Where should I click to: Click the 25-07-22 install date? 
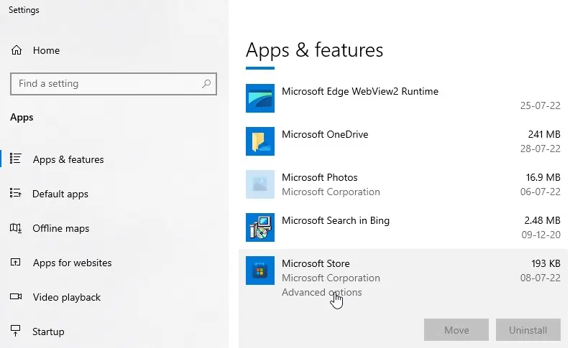(541, 105)
